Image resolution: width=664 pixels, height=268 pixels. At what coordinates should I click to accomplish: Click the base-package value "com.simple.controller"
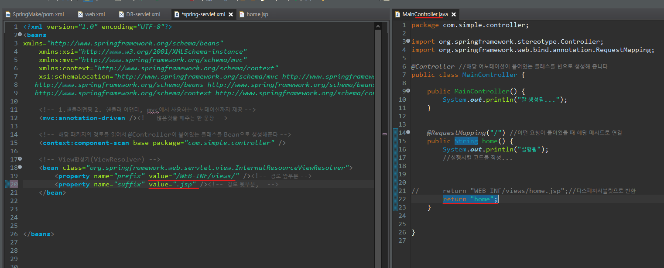click(229, 143)
